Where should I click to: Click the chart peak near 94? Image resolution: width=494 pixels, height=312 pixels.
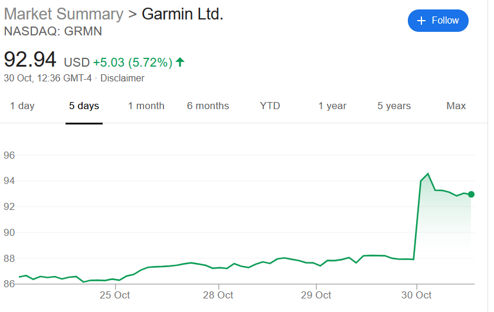click(428, 174)
